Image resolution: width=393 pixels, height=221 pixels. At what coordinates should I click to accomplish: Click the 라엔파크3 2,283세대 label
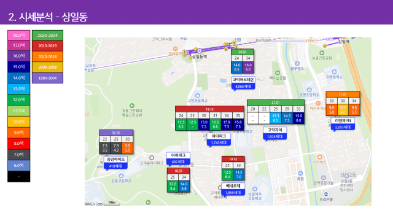click(343, 124)
